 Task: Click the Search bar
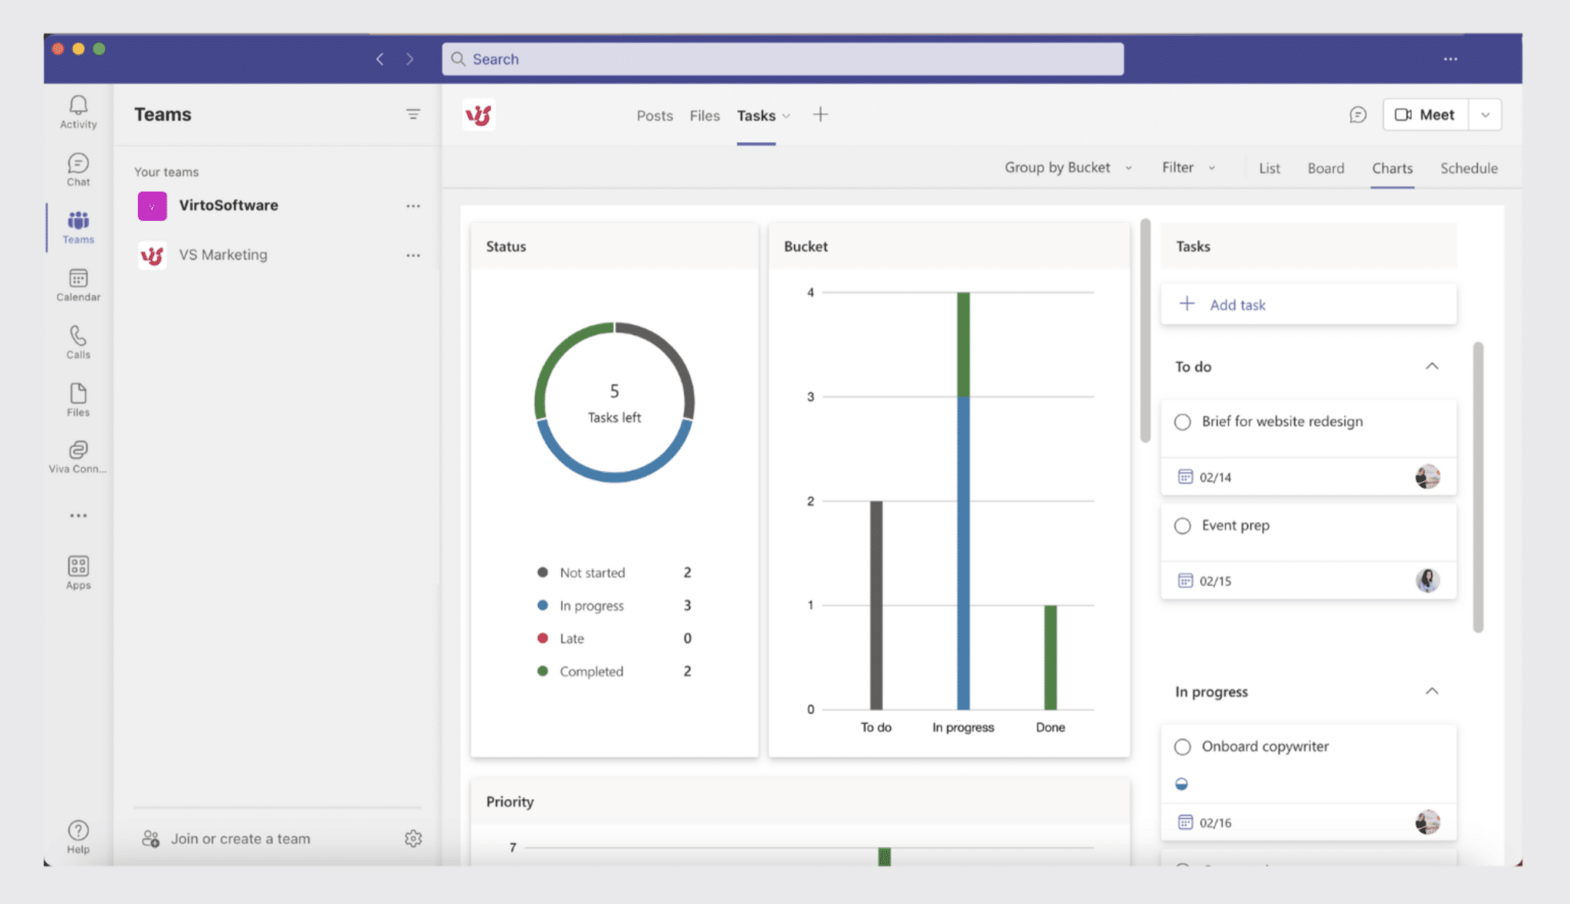781,58
